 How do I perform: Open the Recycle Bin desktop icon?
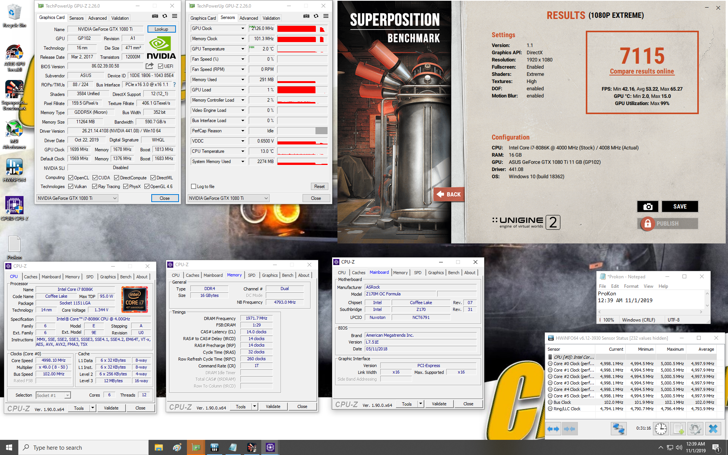(x=14, y=15)
